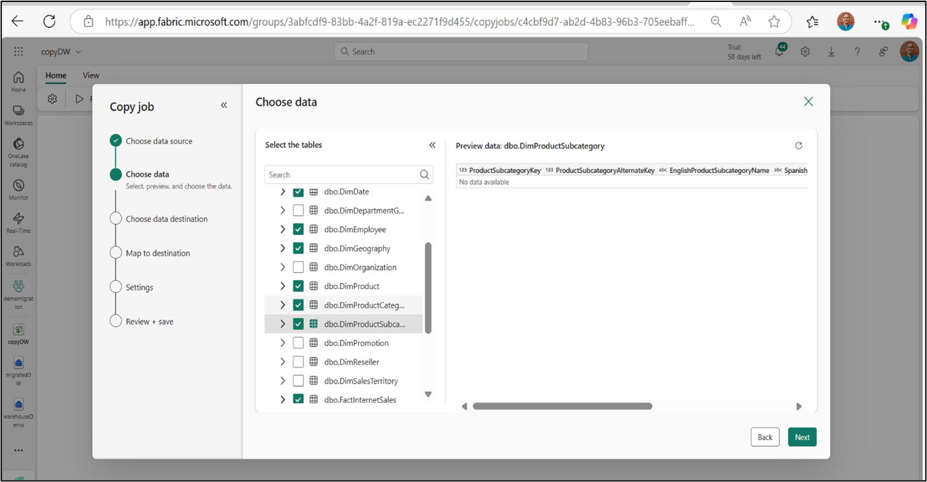Viewport: 927px width, 482px height.
Task: Open the notifications bell
Action: (x=780, y=52)
